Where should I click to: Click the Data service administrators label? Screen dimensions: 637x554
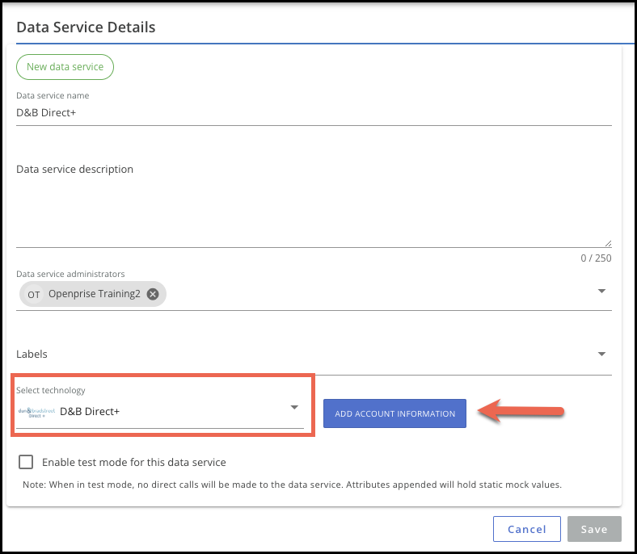(x=70, y=274)
